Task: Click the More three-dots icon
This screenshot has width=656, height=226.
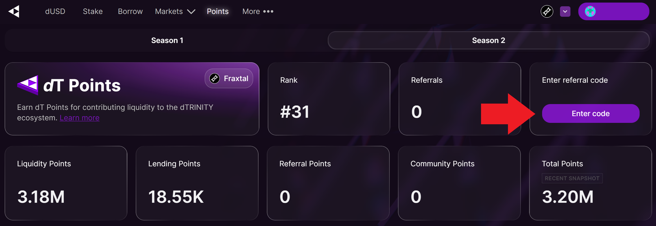Action: click(268, 12)
